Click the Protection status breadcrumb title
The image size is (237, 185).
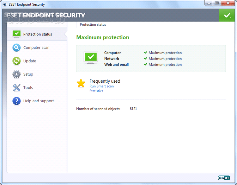tap(93, 24)
